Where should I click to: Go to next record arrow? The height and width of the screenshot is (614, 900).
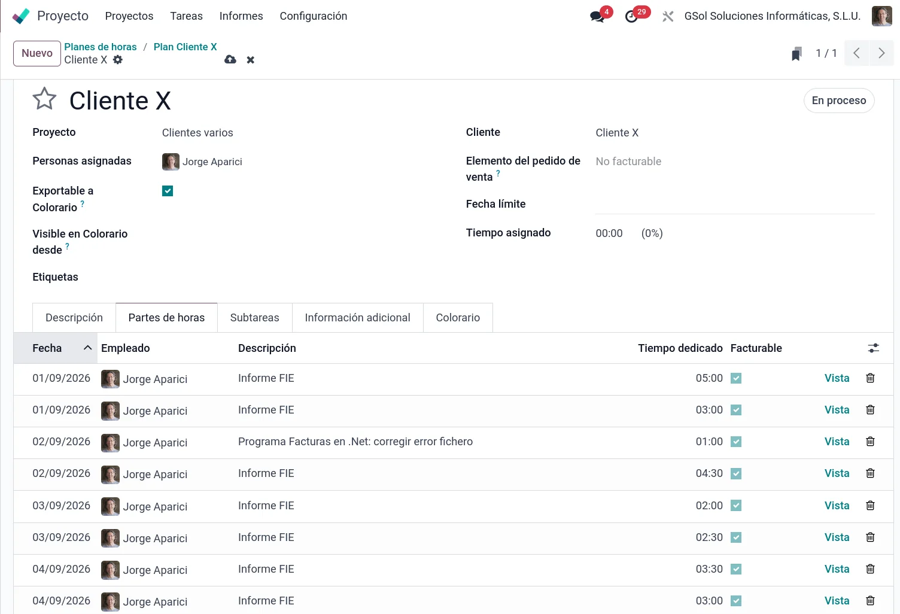click(x=881, y=53)
